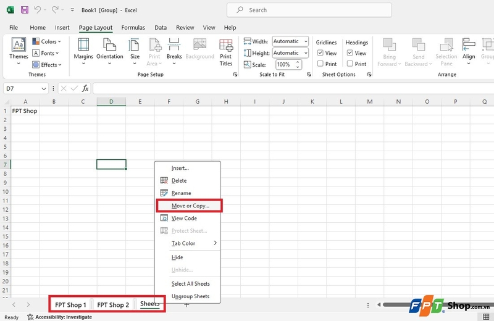494x321 pixels.
Task: Click the Undo arrow icon
Action: (x=38, y=10)
